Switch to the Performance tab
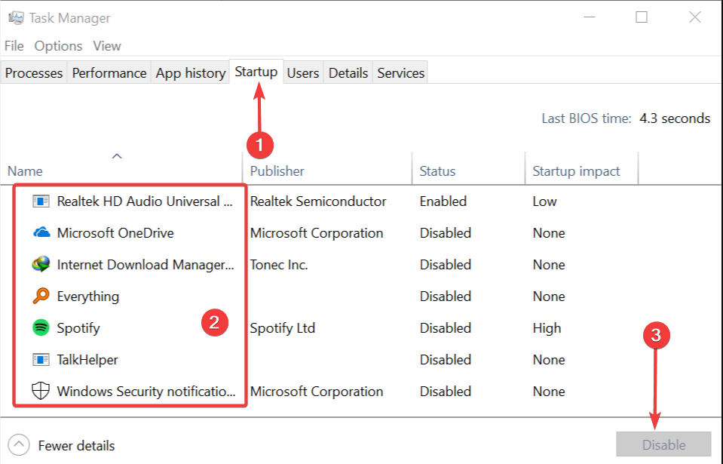The image size is (723, 464). [109, 73]
